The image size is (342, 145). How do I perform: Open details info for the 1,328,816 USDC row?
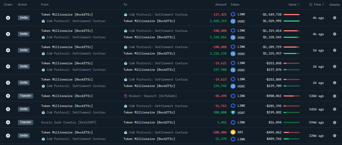334,34
